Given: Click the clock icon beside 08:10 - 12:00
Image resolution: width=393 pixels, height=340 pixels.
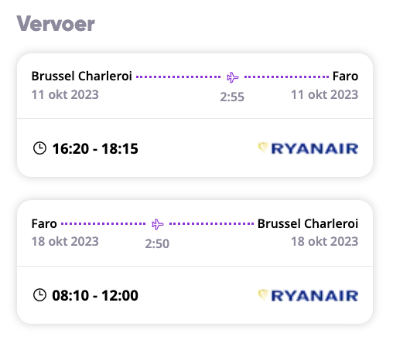Looking at the screenshot, I should point(39,295).
